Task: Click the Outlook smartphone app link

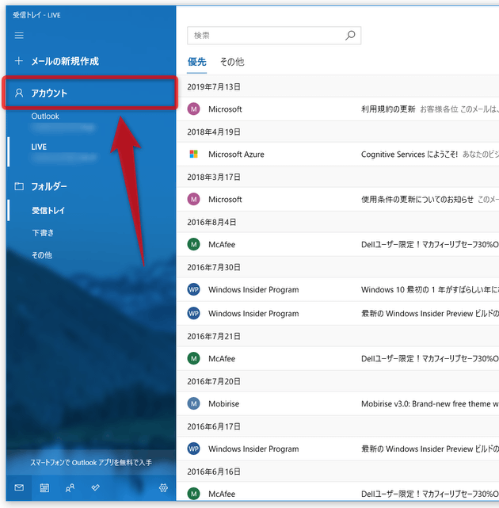Action: point(91,462)
